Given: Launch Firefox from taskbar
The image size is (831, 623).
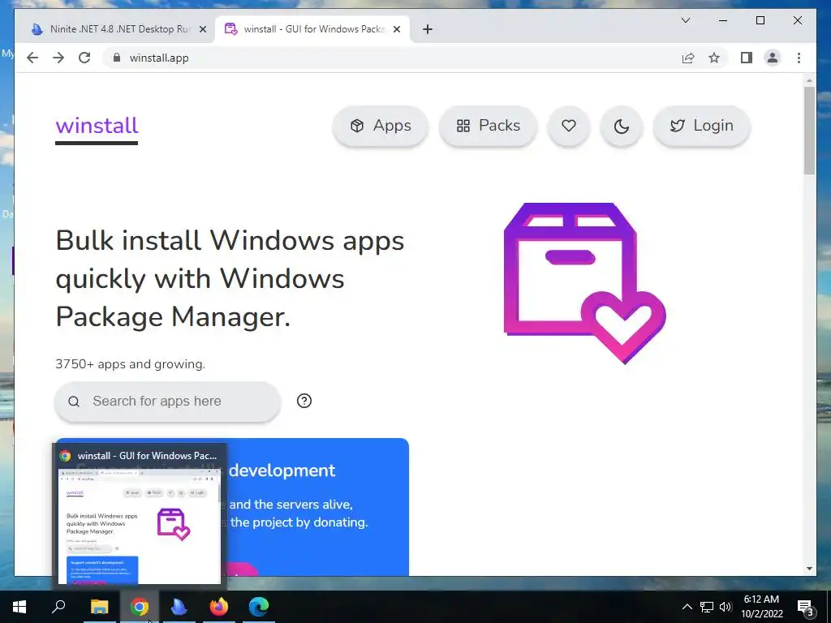Looking at the screenshot, I should coord(219,607).
